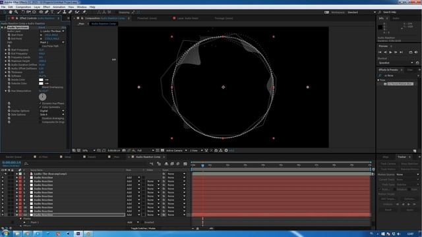Screen dimensions: 422x237
Task: Click Next Frame button in Preview panel
Action: pyautogui.click(x=396, y=52)
